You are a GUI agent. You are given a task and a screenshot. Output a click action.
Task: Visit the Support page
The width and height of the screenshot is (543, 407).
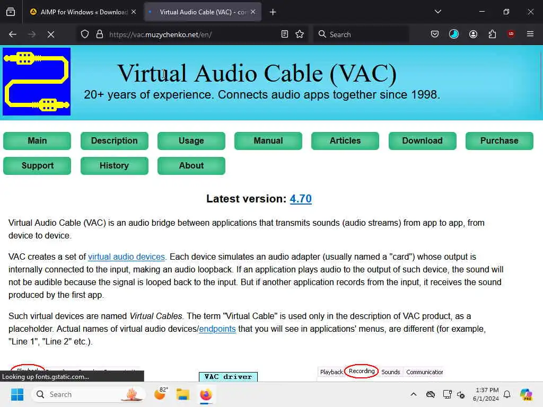[37, 166]
